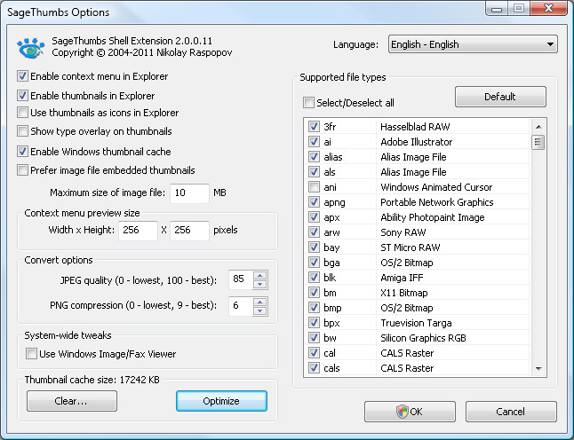This screenshot has width=574, height=440.
Task: Select the Adobe Illustrator description text
Action: click(x=416, y=142)
